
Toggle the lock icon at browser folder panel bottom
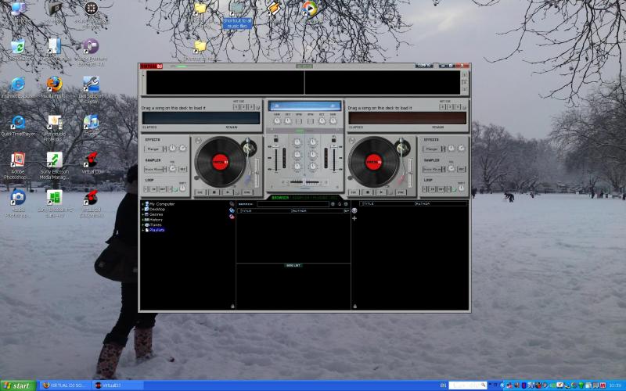tap(232, 306)
